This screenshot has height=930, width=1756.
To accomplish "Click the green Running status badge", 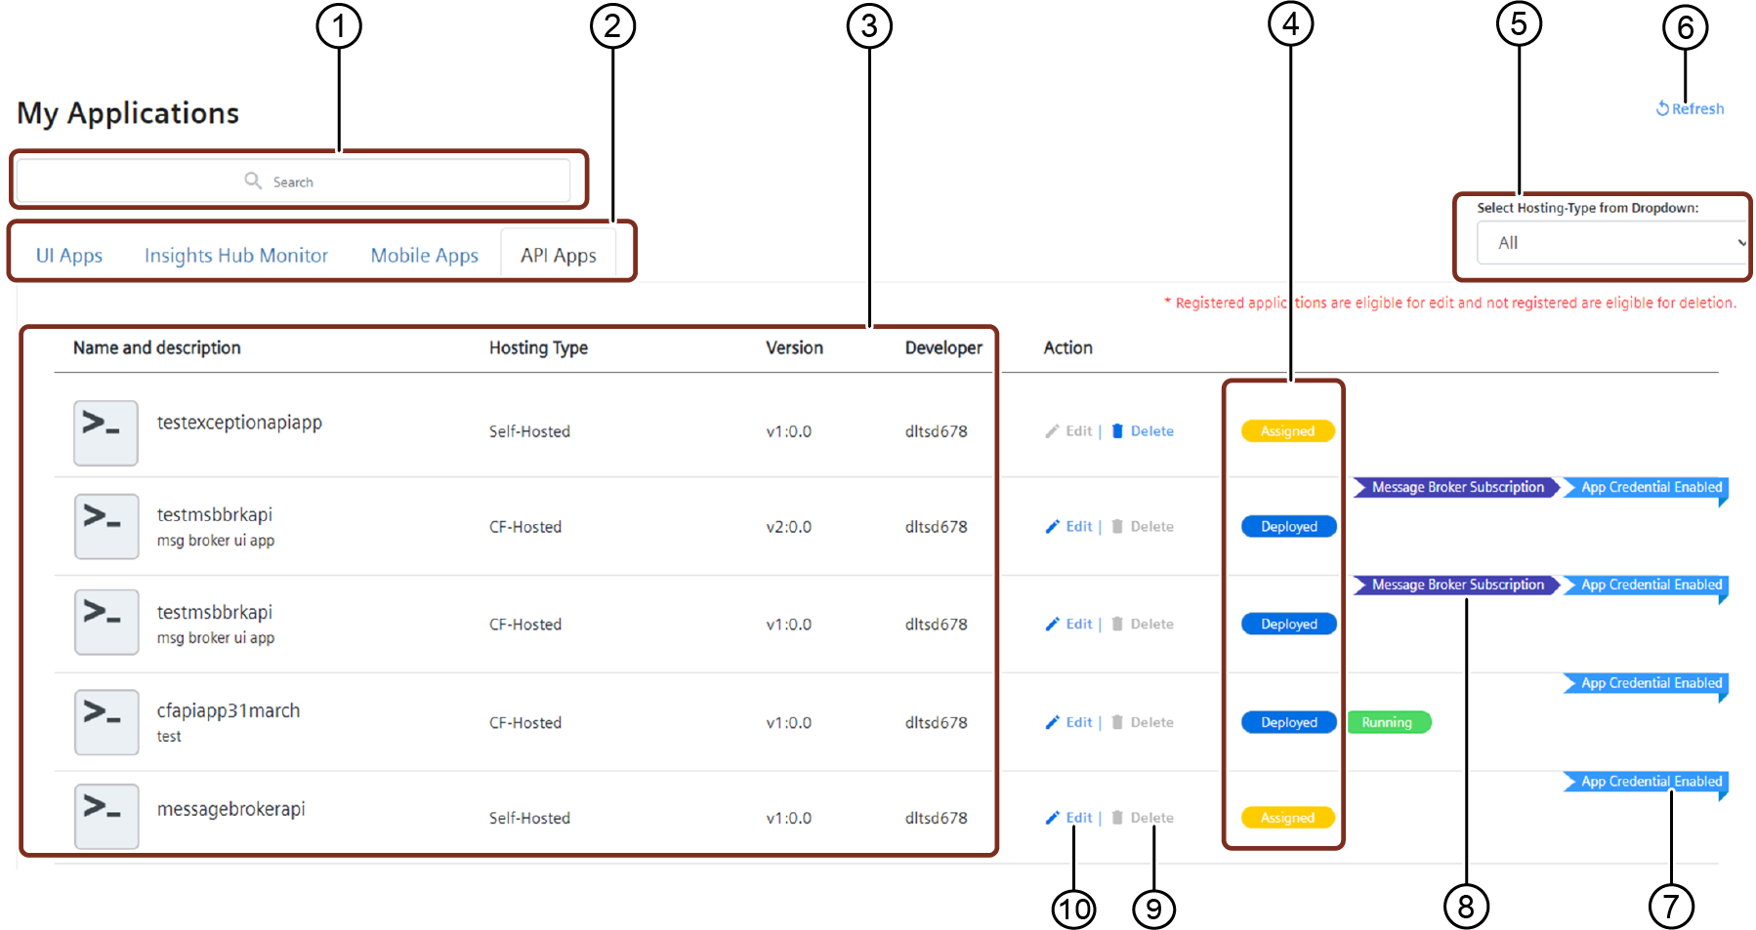I will [1389, 723].
